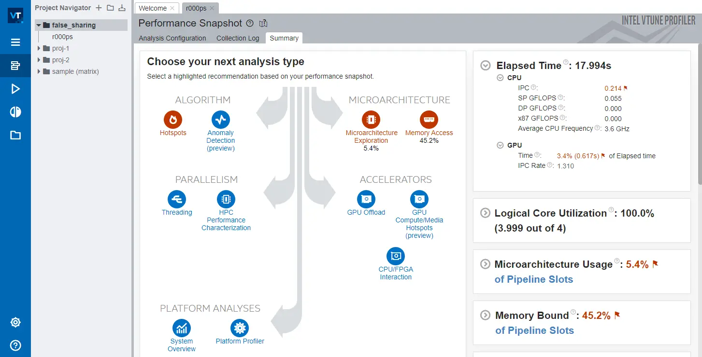The image size is (702, 357).
Task: Click the Platform Profiler label link
Action: (240, 341)
